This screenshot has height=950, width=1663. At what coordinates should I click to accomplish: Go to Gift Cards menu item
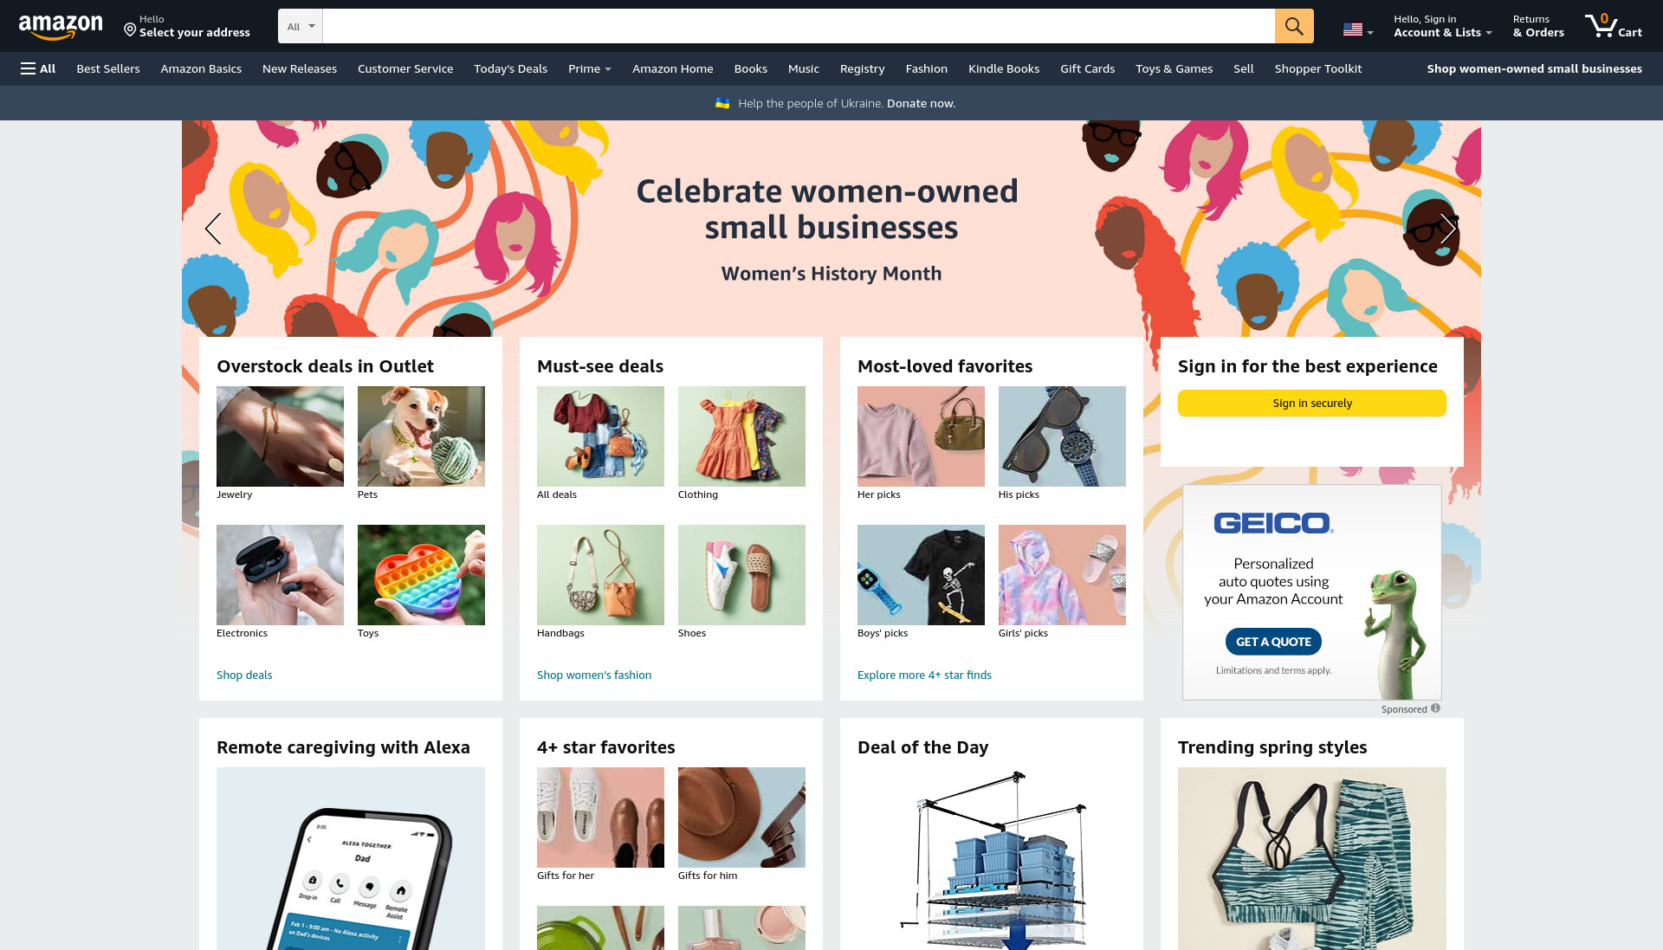tap(1087, 68)
